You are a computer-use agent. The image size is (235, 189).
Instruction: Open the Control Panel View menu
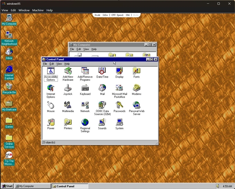(x=59, y=64)
